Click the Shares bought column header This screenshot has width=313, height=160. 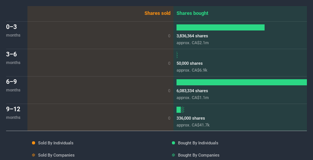[192, 13]
